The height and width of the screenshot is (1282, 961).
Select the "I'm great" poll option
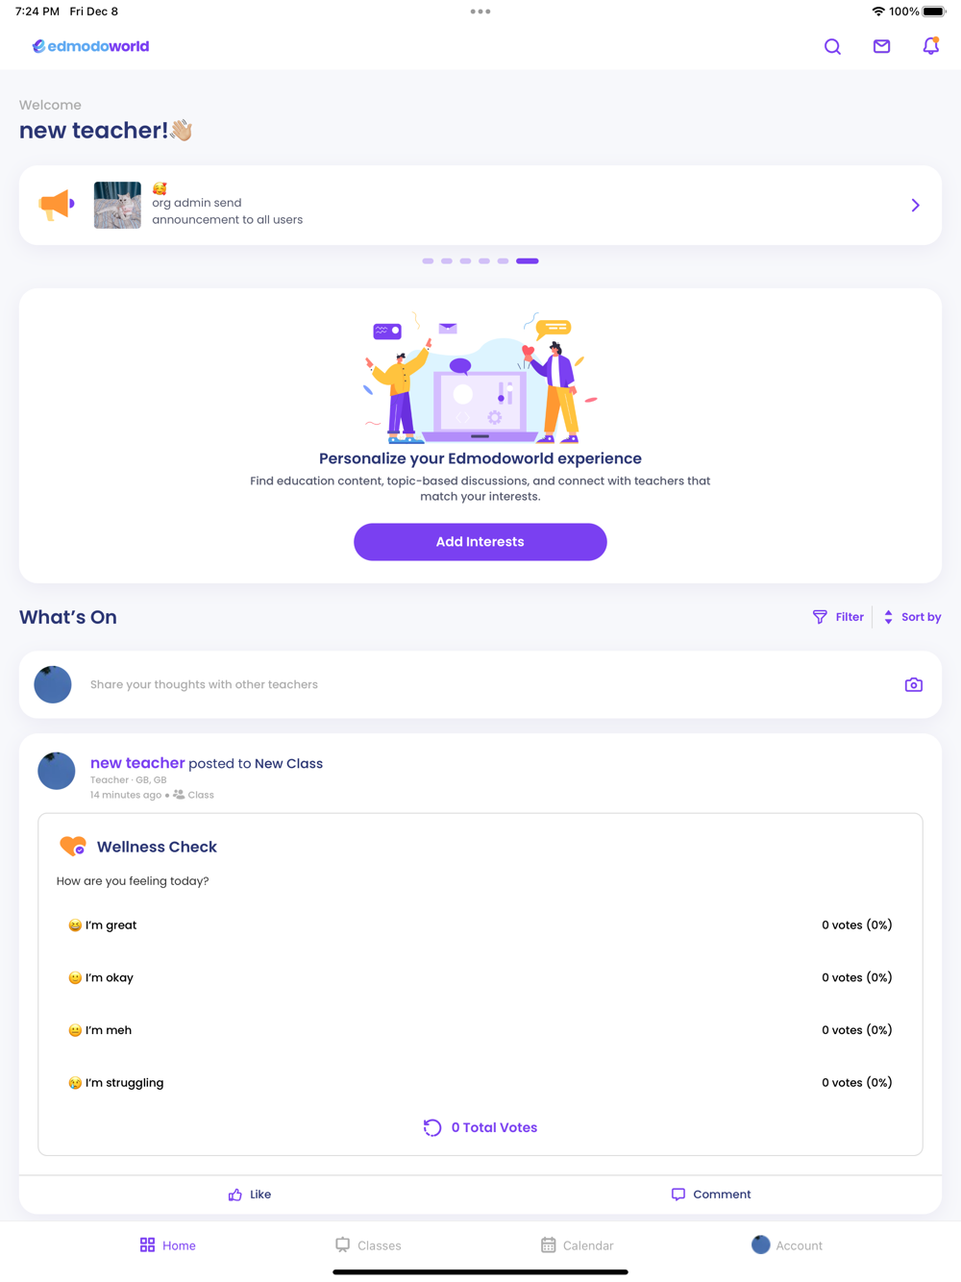coord(480,925)
